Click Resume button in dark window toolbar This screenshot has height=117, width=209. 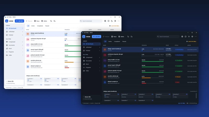106,37
